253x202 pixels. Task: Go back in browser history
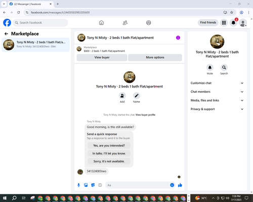tap(5, 13)
